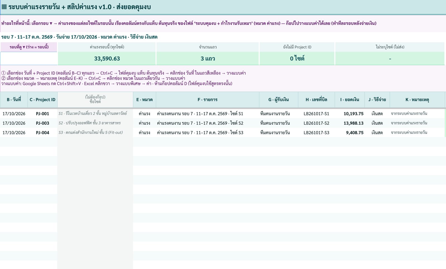
Task: Select the amount 9,408.75
Action: [x=350, y=133]
